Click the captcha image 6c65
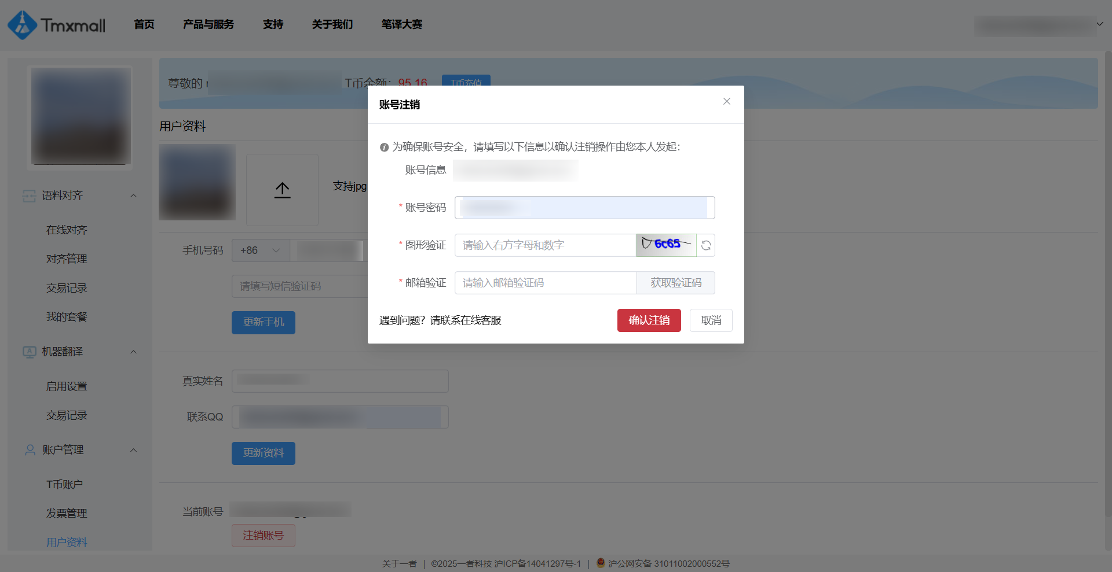Image resolution: width=1112 pixels, height=572 pixels. (x=666, y=245)
